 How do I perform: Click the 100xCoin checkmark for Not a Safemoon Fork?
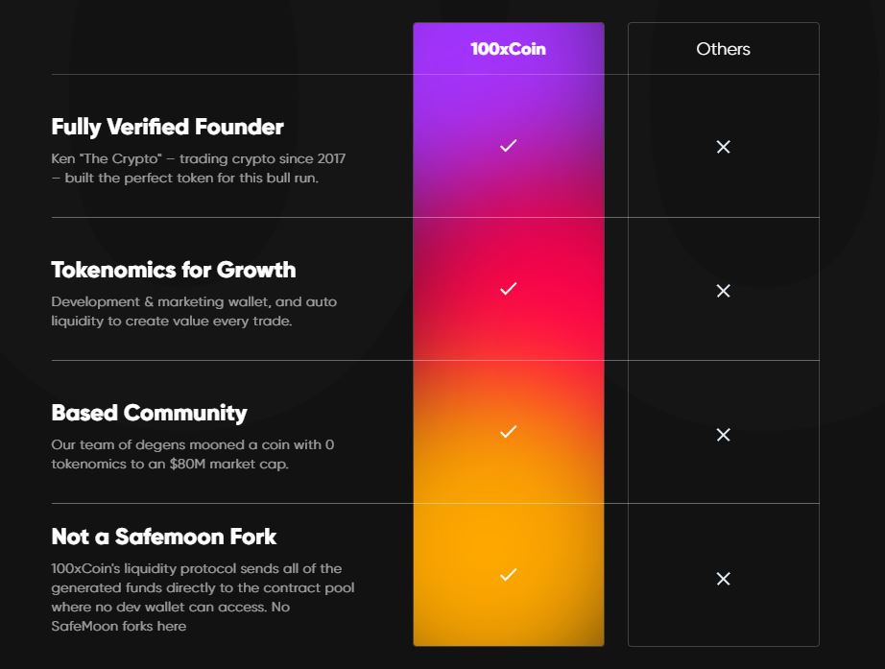(x=509, y=575)
